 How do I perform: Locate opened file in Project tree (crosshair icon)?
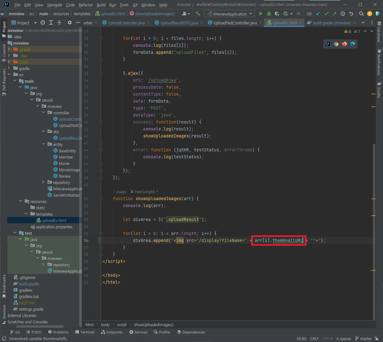click(43, 22)
